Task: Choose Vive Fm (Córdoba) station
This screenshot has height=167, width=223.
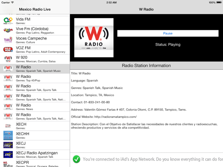Action: (x=35, y=30)
